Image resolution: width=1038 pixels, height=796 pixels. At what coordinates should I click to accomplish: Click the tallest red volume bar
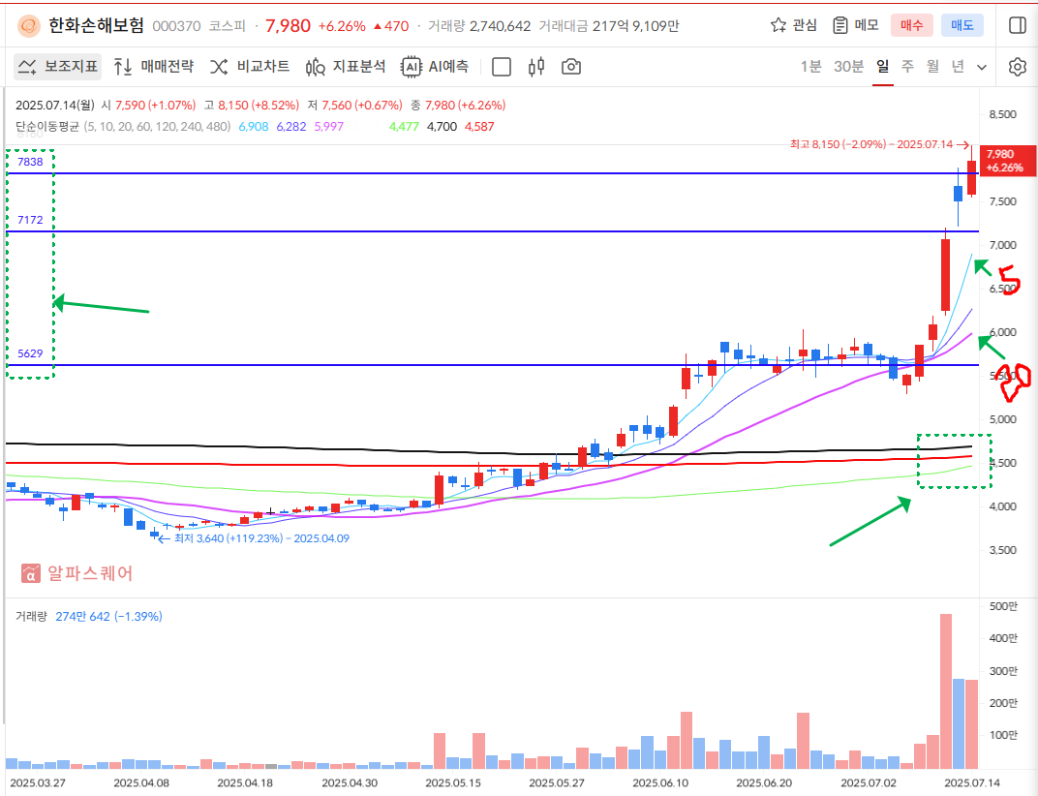point(946,691)
